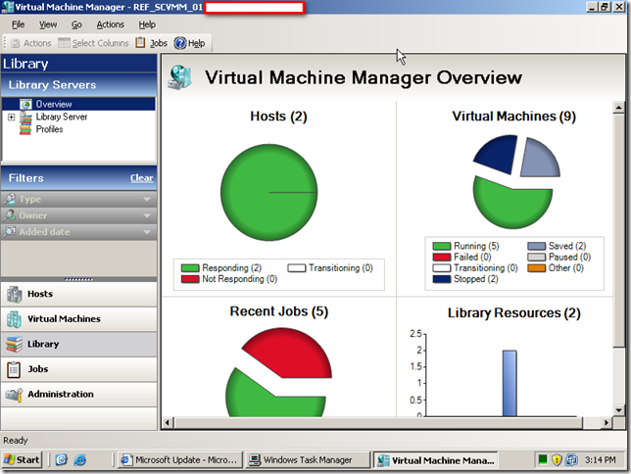Screen dimensions: 631x474
Task: Click the Hosts (2) heading
Action: (x=278, y=117)
